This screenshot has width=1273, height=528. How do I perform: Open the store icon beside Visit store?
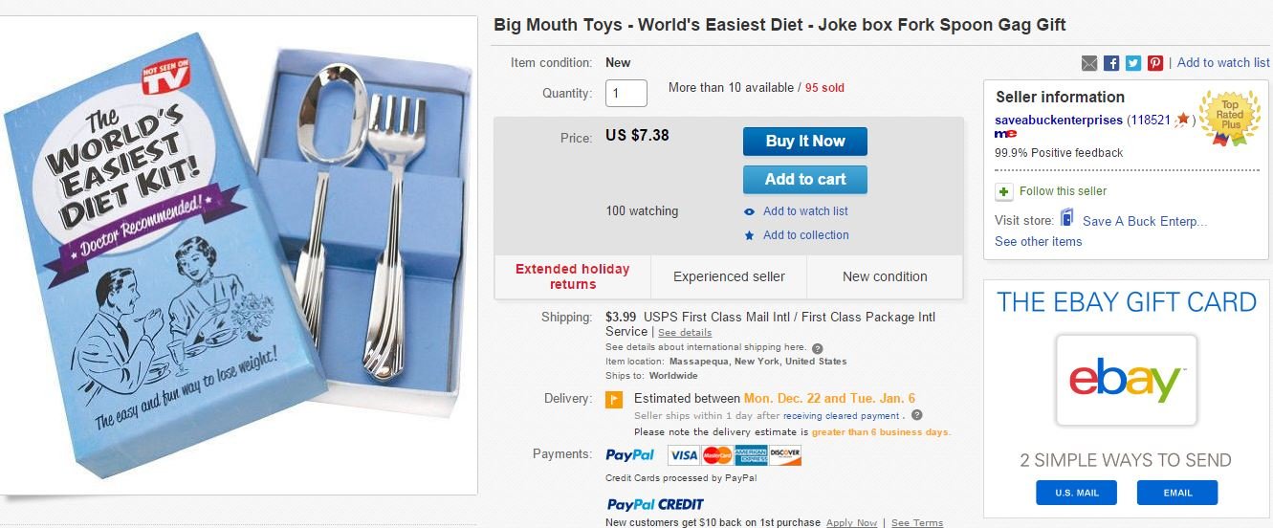1067,219
